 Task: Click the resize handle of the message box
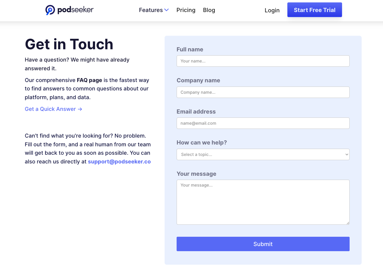[348, 223]
